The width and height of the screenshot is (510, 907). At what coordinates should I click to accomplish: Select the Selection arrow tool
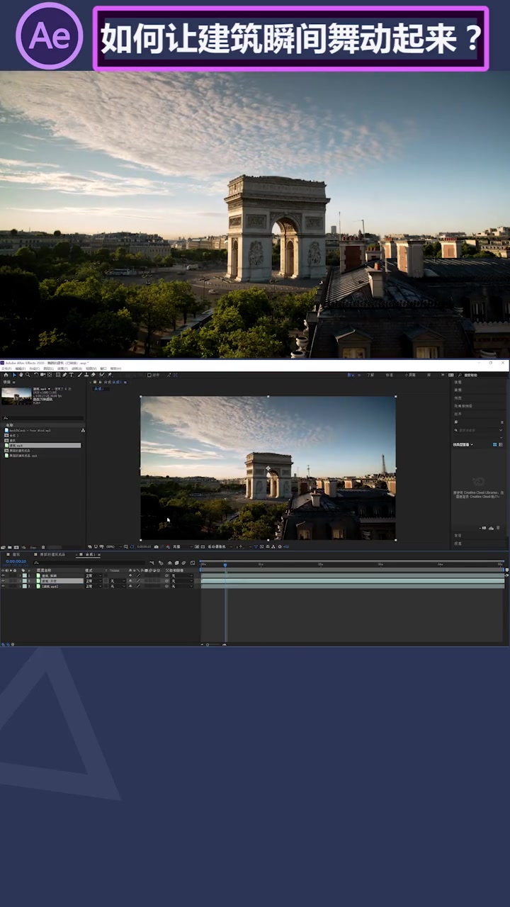pos(14,375)
